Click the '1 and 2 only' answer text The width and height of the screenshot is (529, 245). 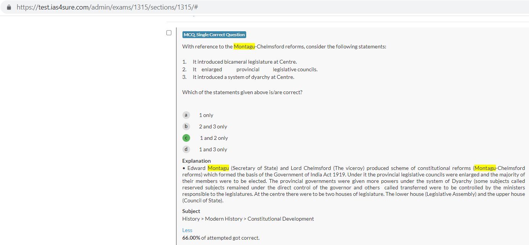(214, 138)
